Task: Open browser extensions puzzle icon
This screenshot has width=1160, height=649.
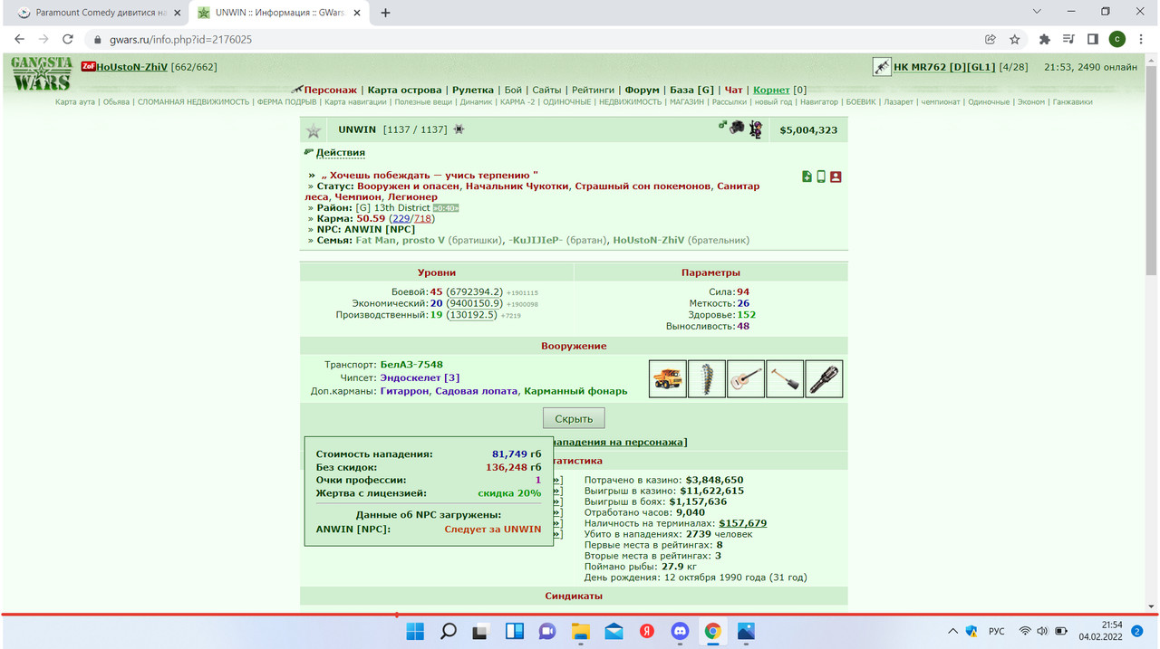Action: pos(1044,39)
